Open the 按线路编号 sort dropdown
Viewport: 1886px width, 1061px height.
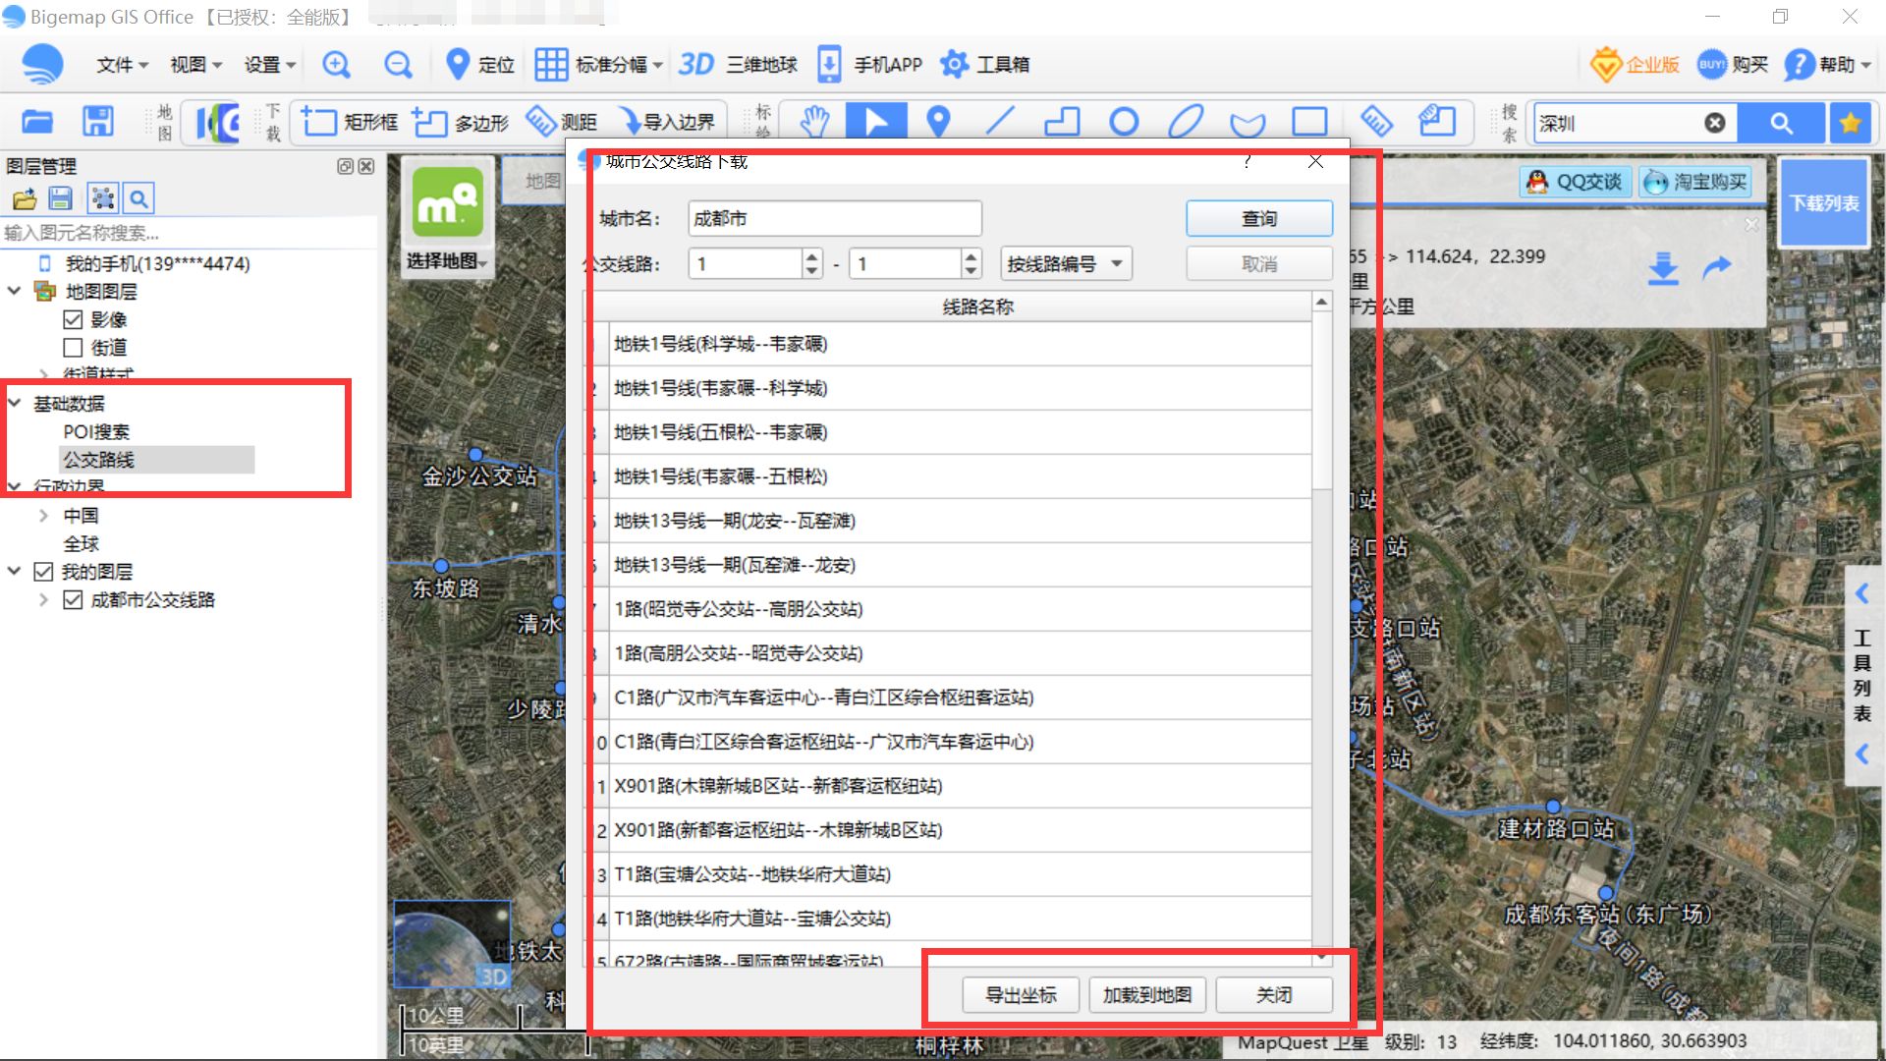[1066, 264]
